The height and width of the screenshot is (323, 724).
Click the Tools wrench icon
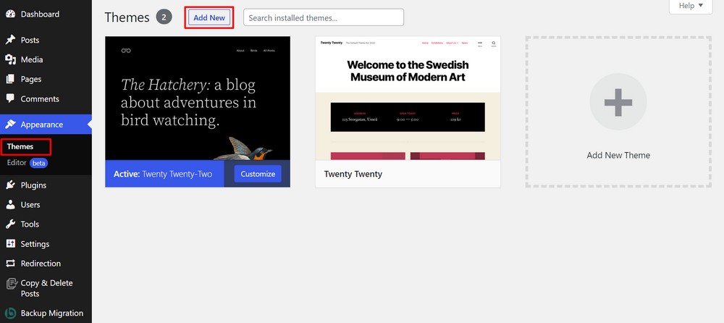[10, 224]
